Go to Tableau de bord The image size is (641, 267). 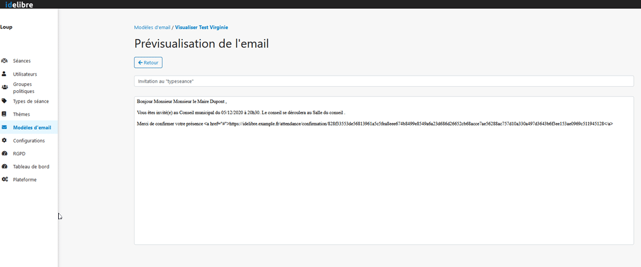[x=31, y=167]
